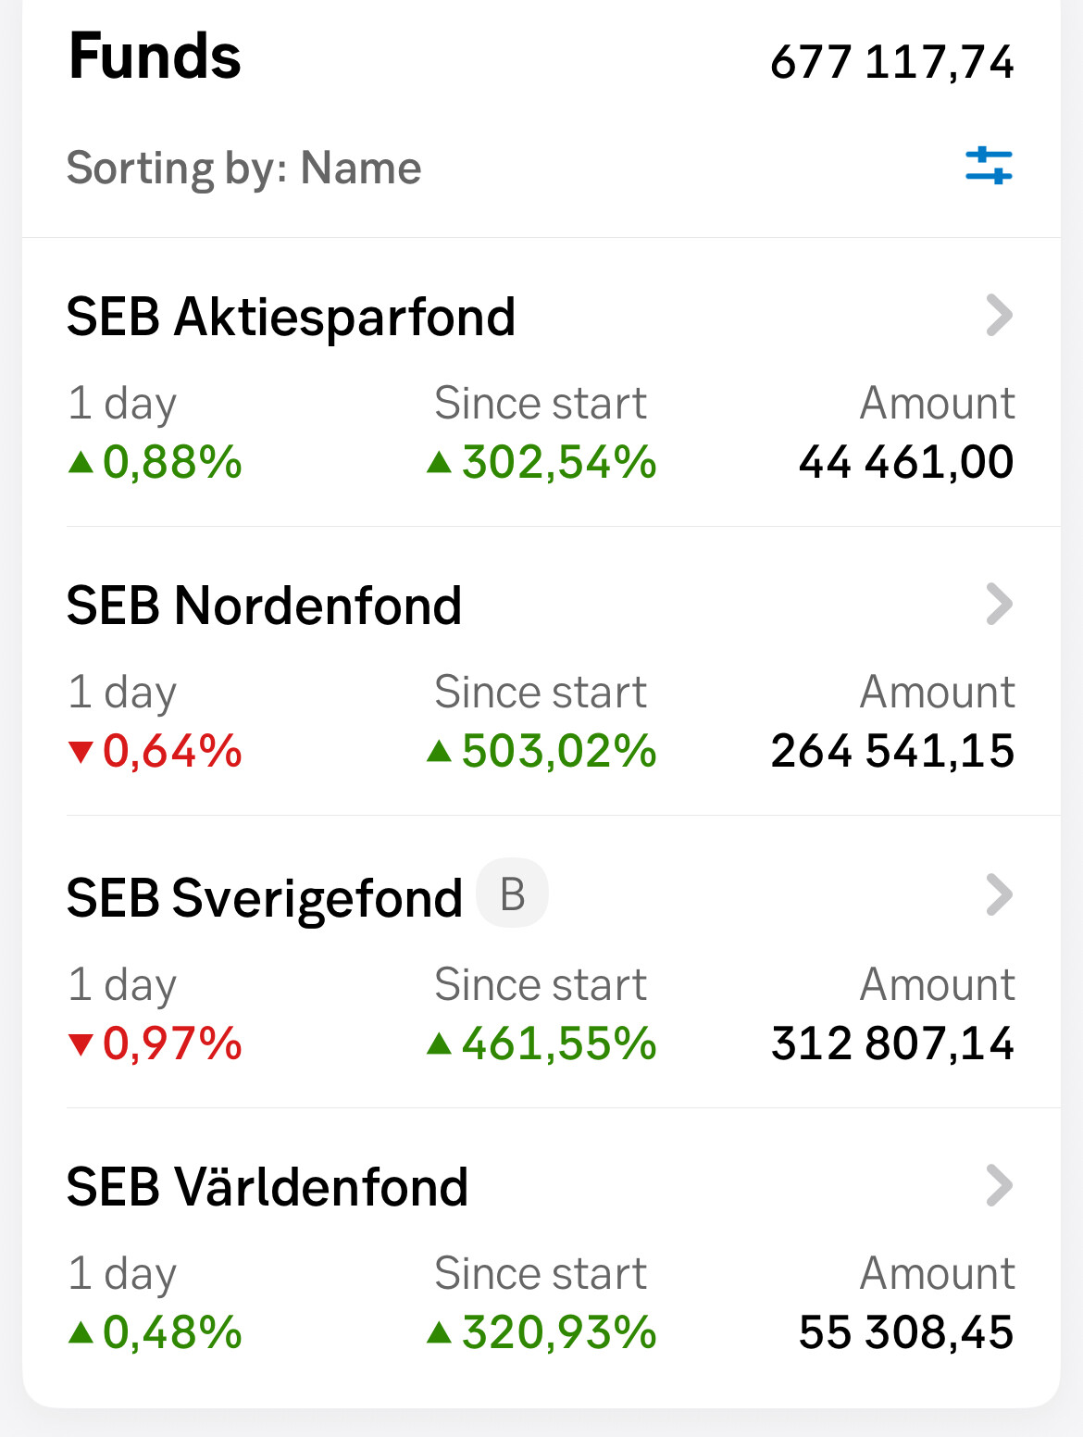The image size is (1083, 1437).
Task: Tap the B badge next to SEB Sverigefond
Action: 512,894
